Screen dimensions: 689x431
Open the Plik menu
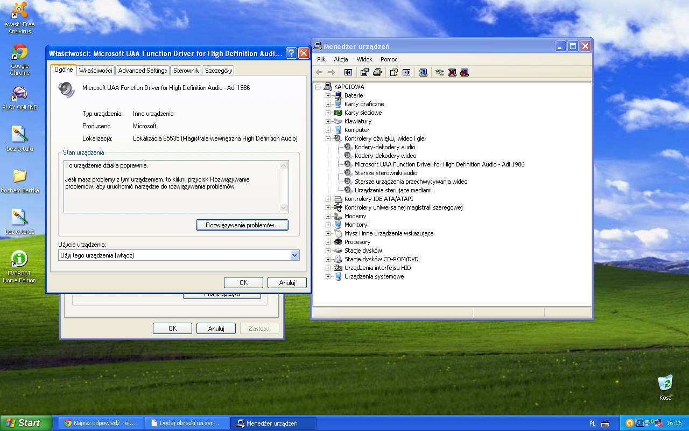[321, 59]
